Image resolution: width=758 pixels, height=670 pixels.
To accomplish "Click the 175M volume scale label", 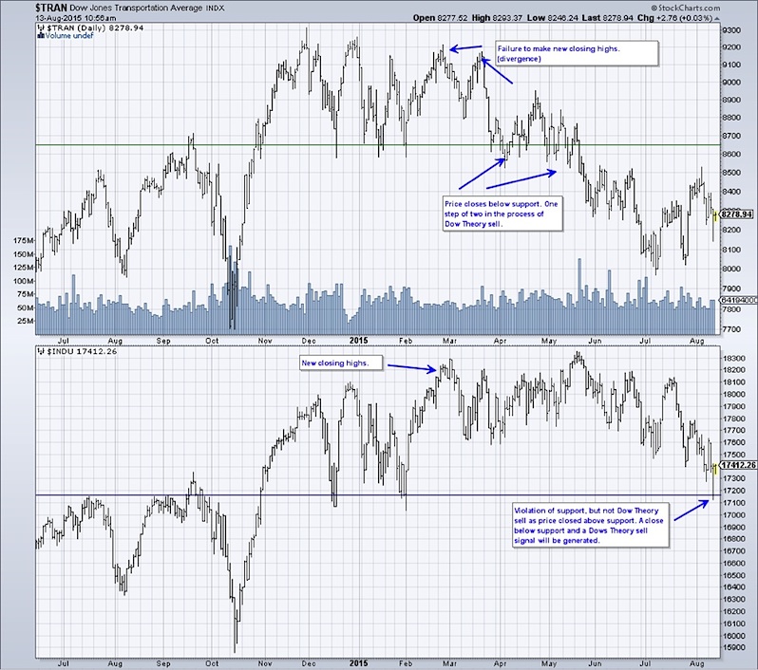I will point(24,240).
